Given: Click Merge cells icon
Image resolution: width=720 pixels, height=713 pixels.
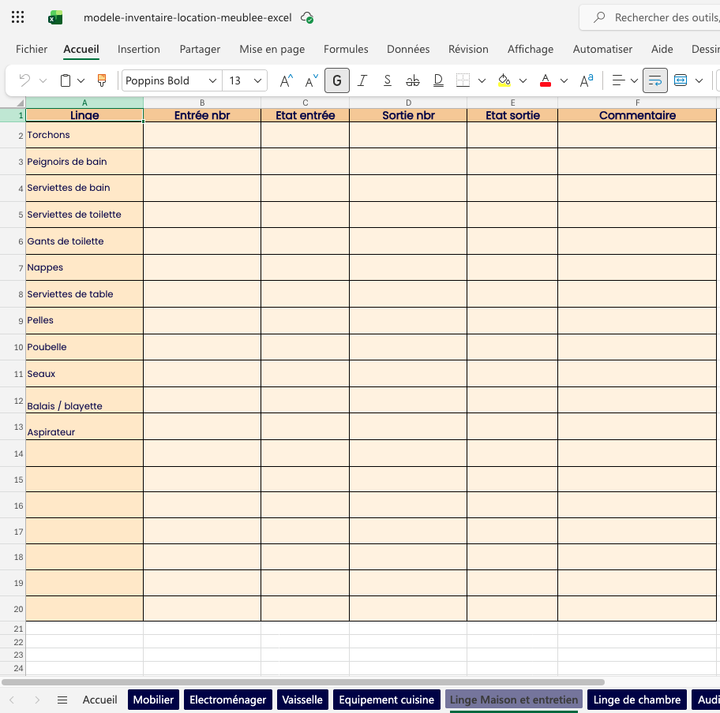Looking at the screenshot, I should coord(681,80).
